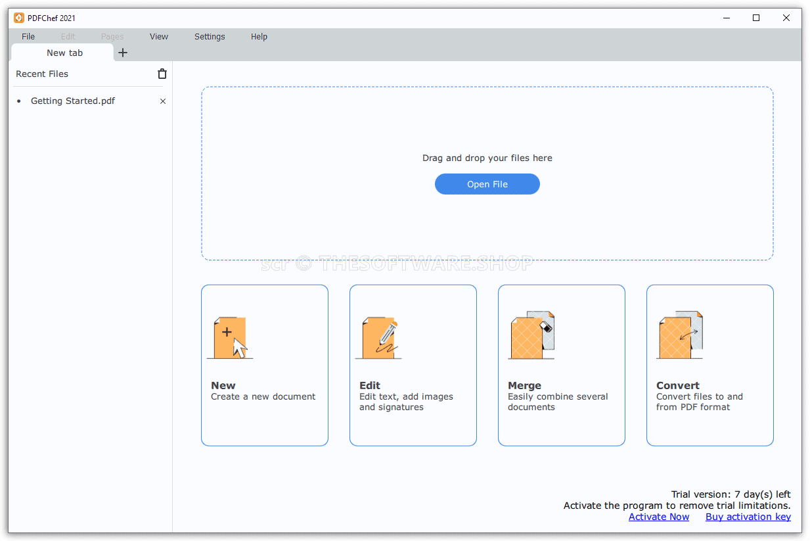Image resolution: width=810 pixels, height=541 pixels.
Task: Click the Convert files icon
Action: click(680, 335)
